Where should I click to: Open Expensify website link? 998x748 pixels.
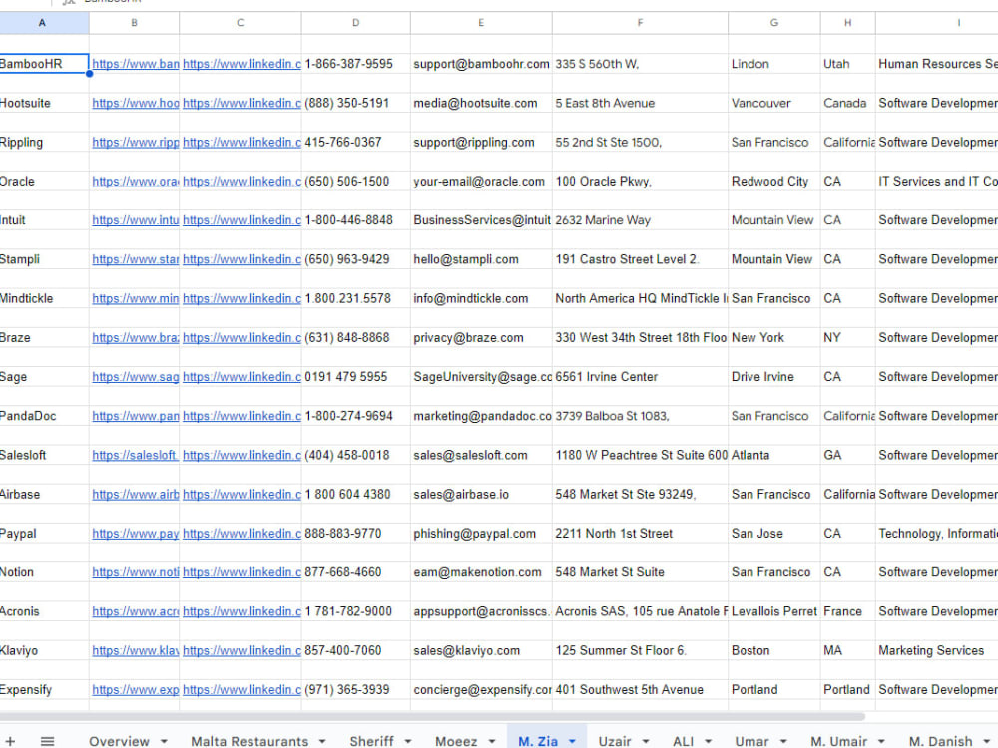(x=135, y=689)
